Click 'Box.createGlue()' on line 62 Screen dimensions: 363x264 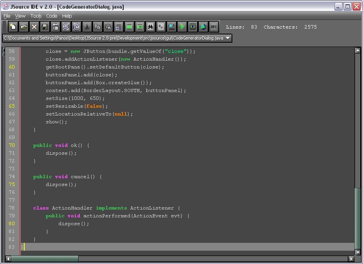[120, 83]
